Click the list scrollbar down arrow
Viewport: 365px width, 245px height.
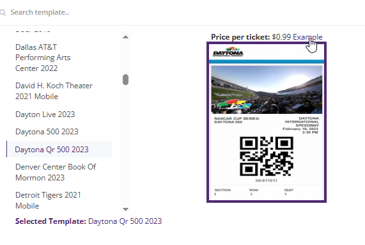125,209
